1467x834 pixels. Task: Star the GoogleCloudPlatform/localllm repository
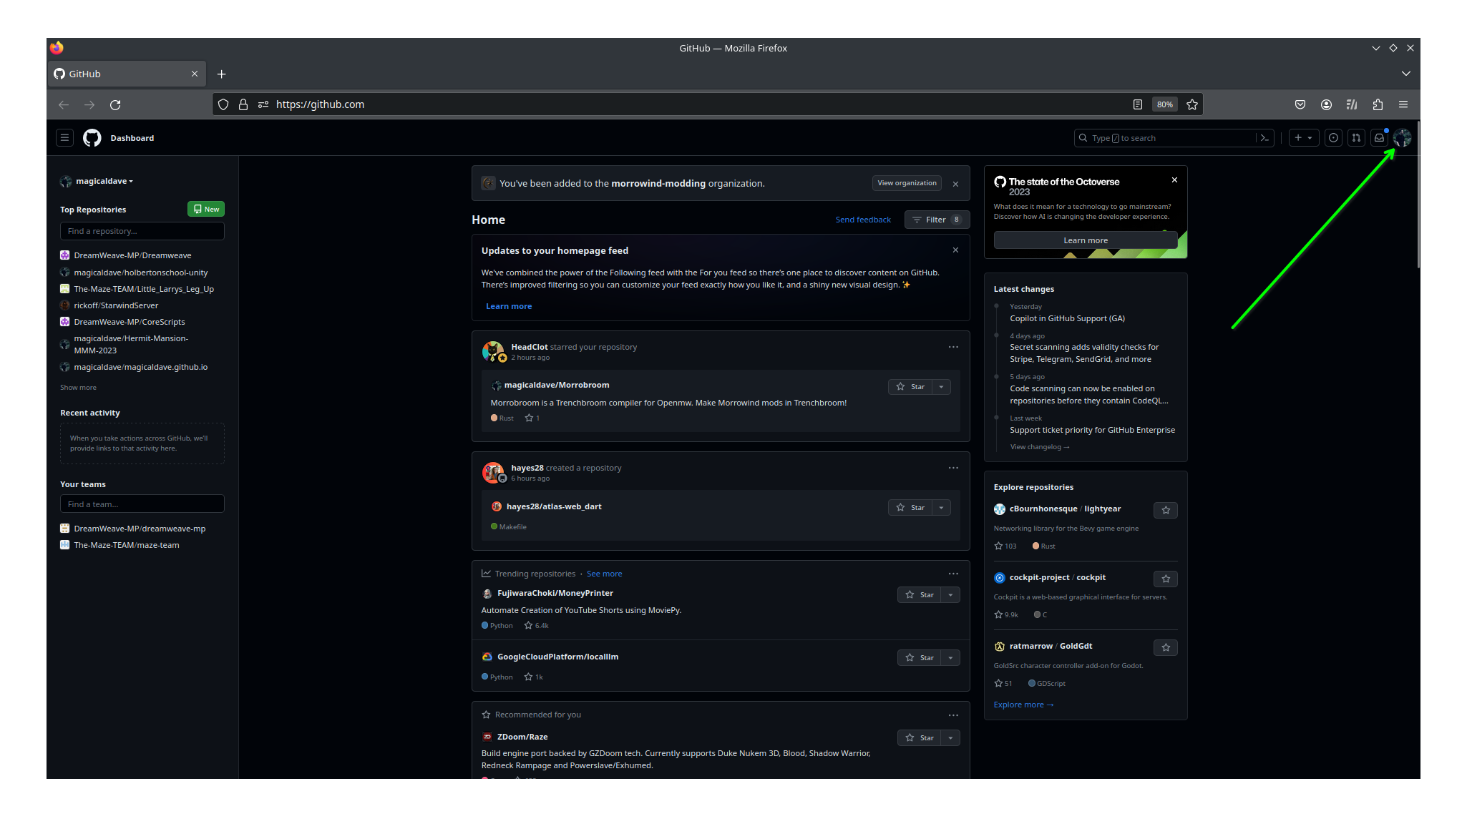920,658
